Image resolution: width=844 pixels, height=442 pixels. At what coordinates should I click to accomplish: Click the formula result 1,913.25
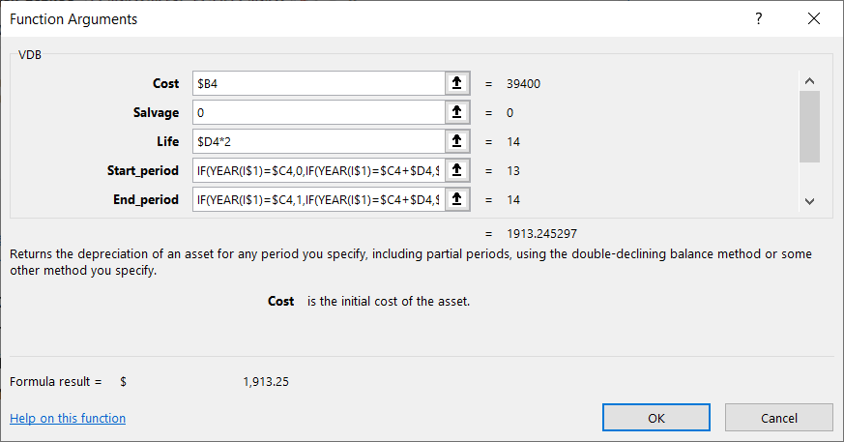tap(266, 382)
